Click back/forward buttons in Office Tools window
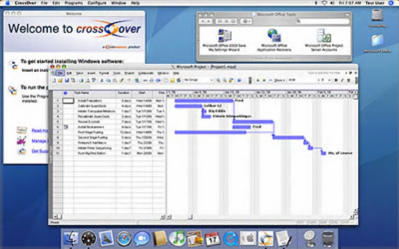Image resolution: width=399 pixels, height=249 pixels. pos(206,21)
